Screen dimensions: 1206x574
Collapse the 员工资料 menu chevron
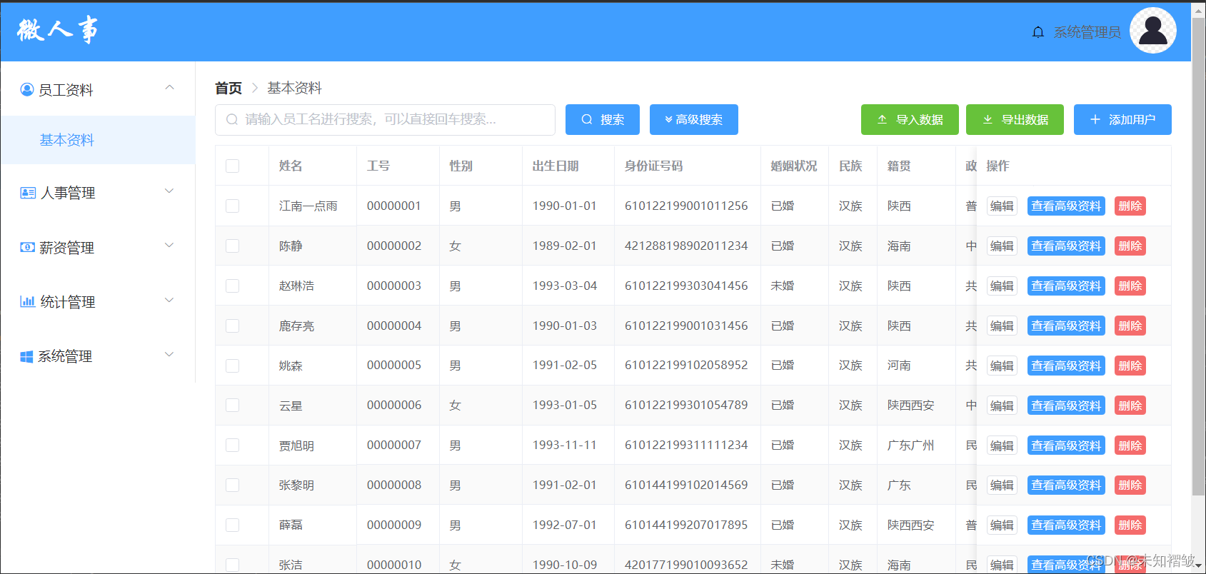point(169,88)
